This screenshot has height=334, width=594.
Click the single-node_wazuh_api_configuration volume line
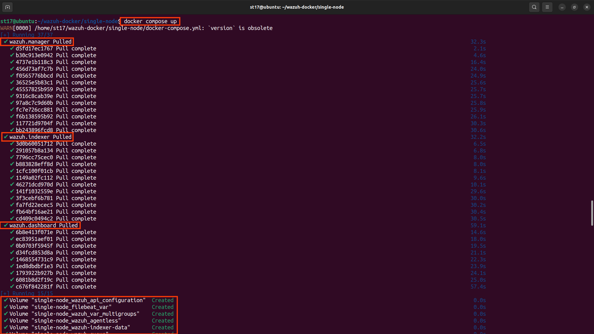coord(88,300)
